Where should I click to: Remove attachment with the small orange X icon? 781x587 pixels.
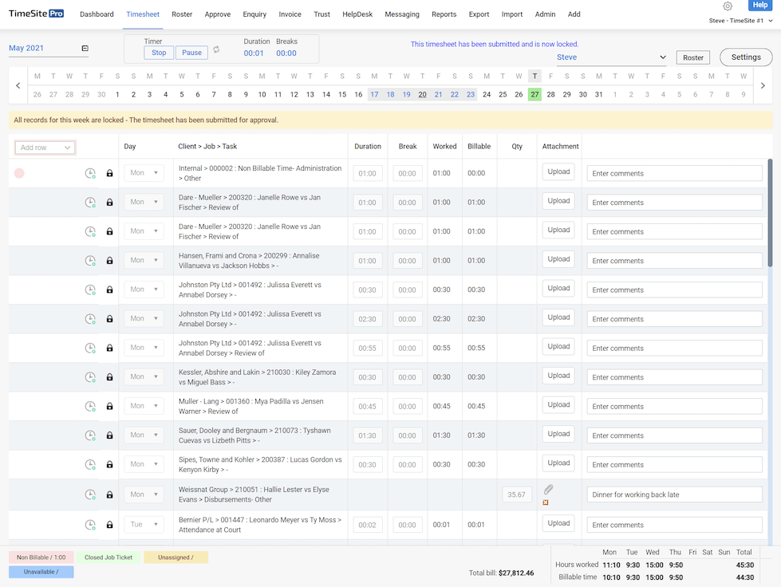coord(546,502)
